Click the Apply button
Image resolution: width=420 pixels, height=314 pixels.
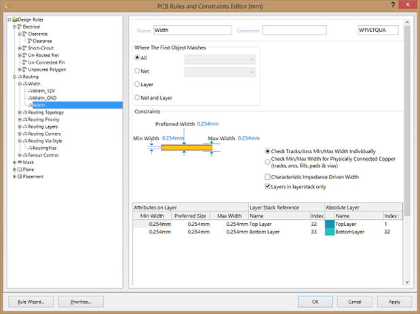point(394,301)
